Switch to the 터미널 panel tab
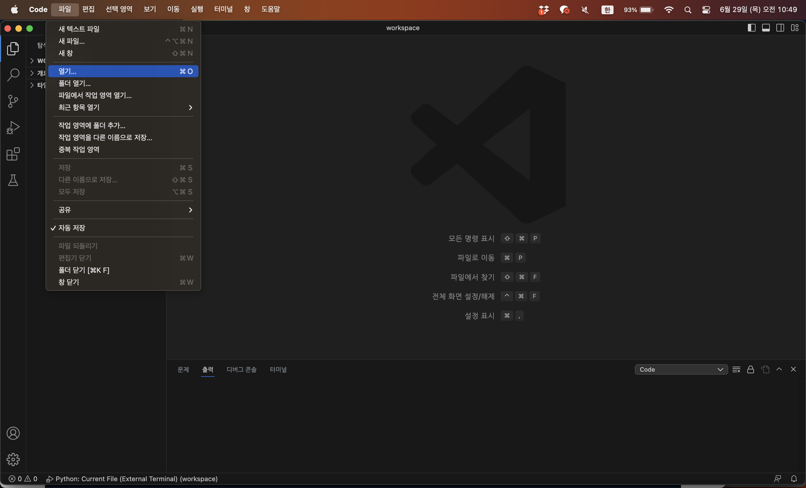This screenshot has height=488, width=806. (278, 369)
